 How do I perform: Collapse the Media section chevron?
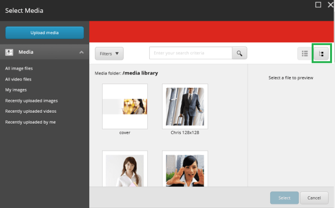tap(81, 52)
